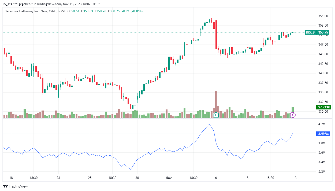Click the 30 date label on time axis
Screen dimensions: 335x191
137,178
